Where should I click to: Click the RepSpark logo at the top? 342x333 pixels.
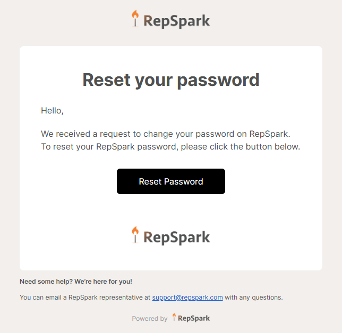coord(171,20)
